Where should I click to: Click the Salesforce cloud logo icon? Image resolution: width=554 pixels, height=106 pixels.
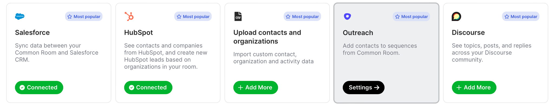pos(20,16)
